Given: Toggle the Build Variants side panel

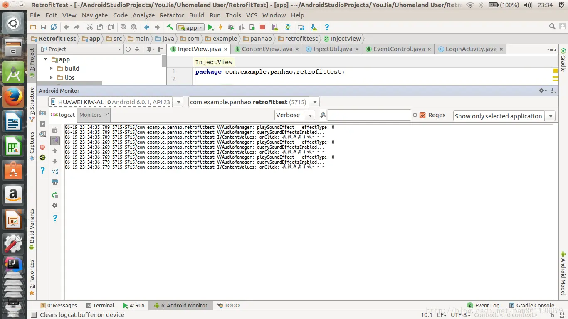Looking at the screenshot, I should tap(32, 229).
